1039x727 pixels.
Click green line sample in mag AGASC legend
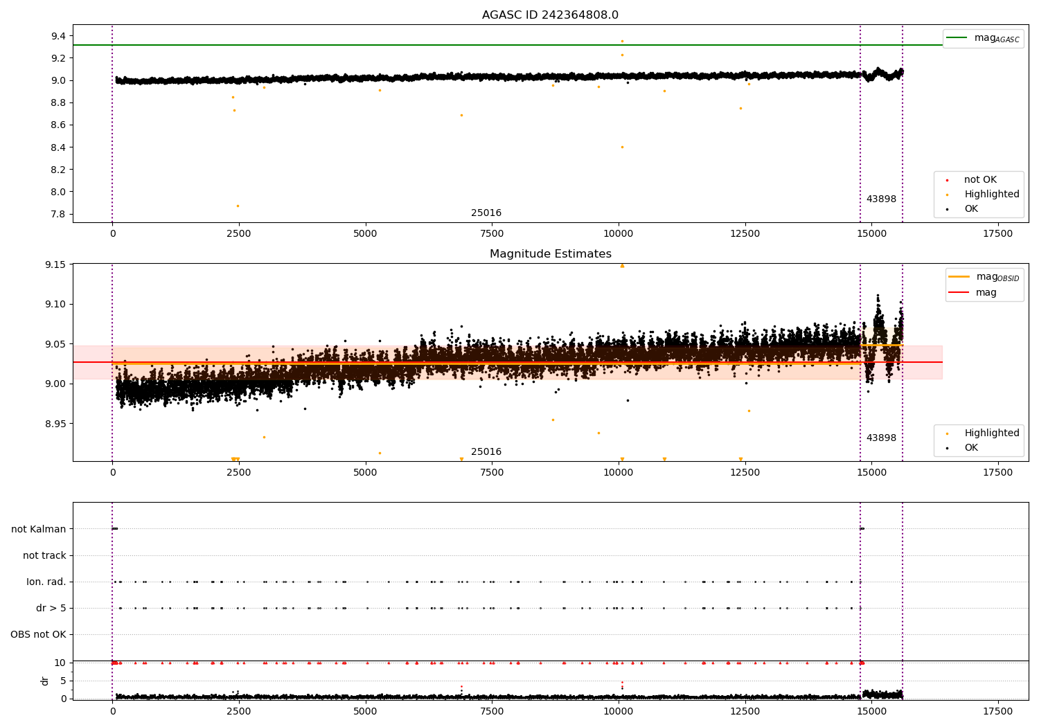956,38
